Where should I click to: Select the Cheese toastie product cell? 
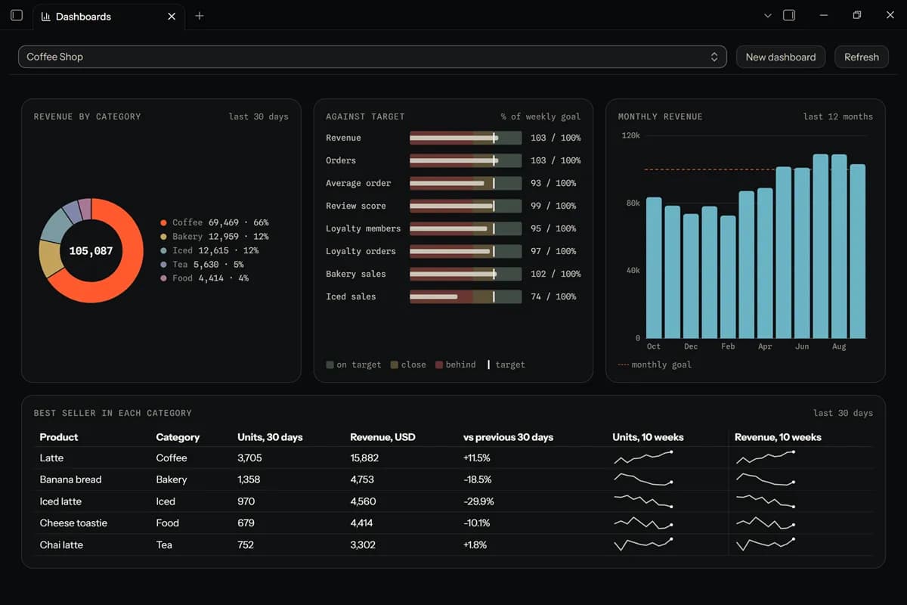pyautogui.click(x=73, y=523)
